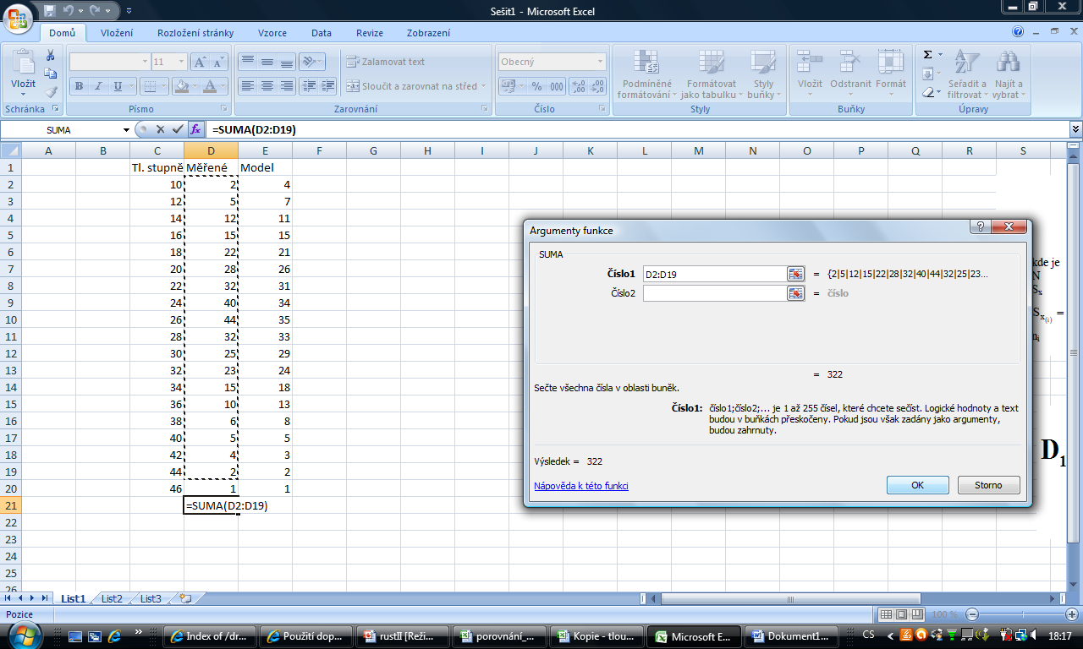Screen dimensions: 1083x649
Task: Click the insert new sheet tab icon
Action: click(185, 598)
